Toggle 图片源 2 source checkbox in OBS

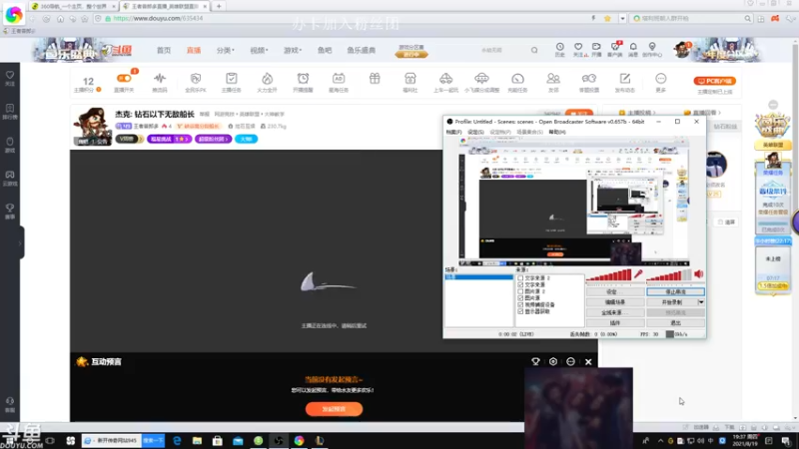coord(520,291)
